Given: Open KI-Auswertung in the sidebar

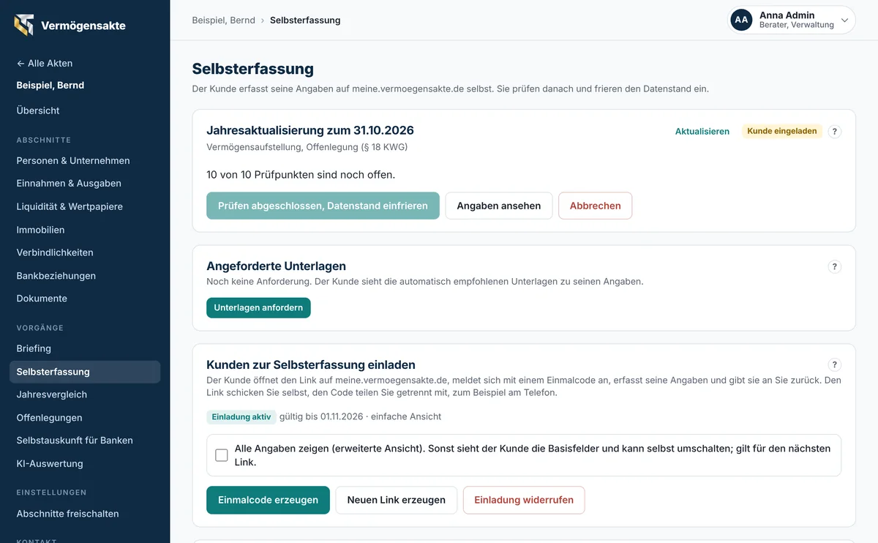Looking at the screenshot, I should pyautogui.click(x=50, y=464).
